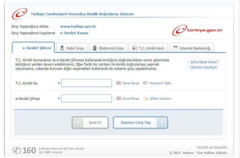Viewport: 240px width, 158px height.
Task: Click keyboard icon beside e-Devlet Şifresi field
Action: pos(119,98)
